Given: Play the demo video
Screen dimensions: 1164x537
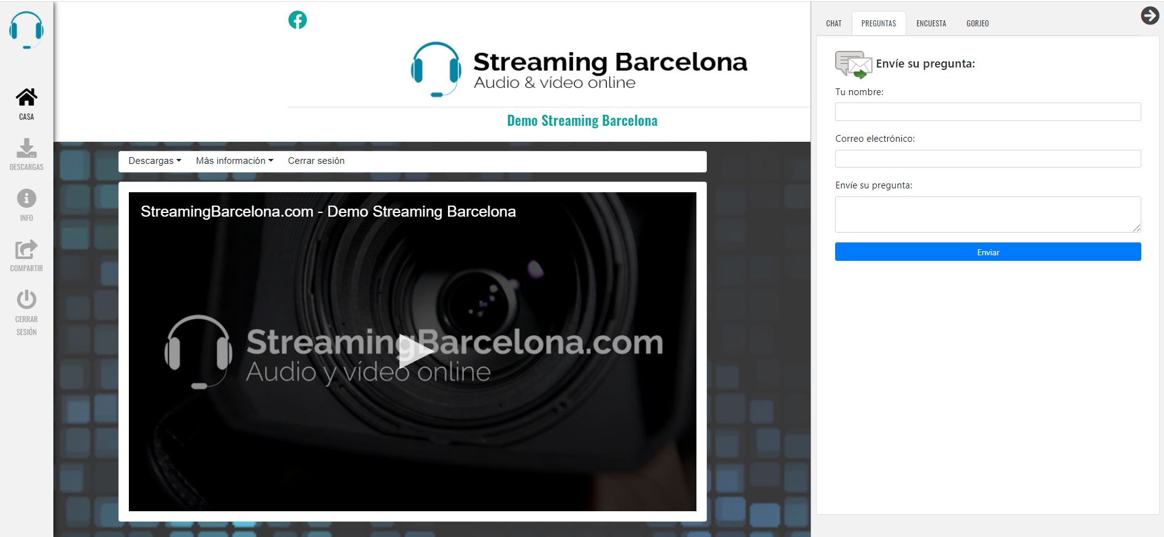Looking at the screenshot, I should pyautogui.click(x=412, y=352).
